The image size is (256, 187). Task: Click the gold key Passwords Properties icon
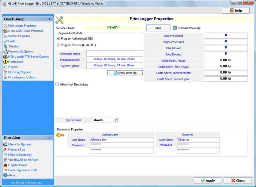point(60,135)
